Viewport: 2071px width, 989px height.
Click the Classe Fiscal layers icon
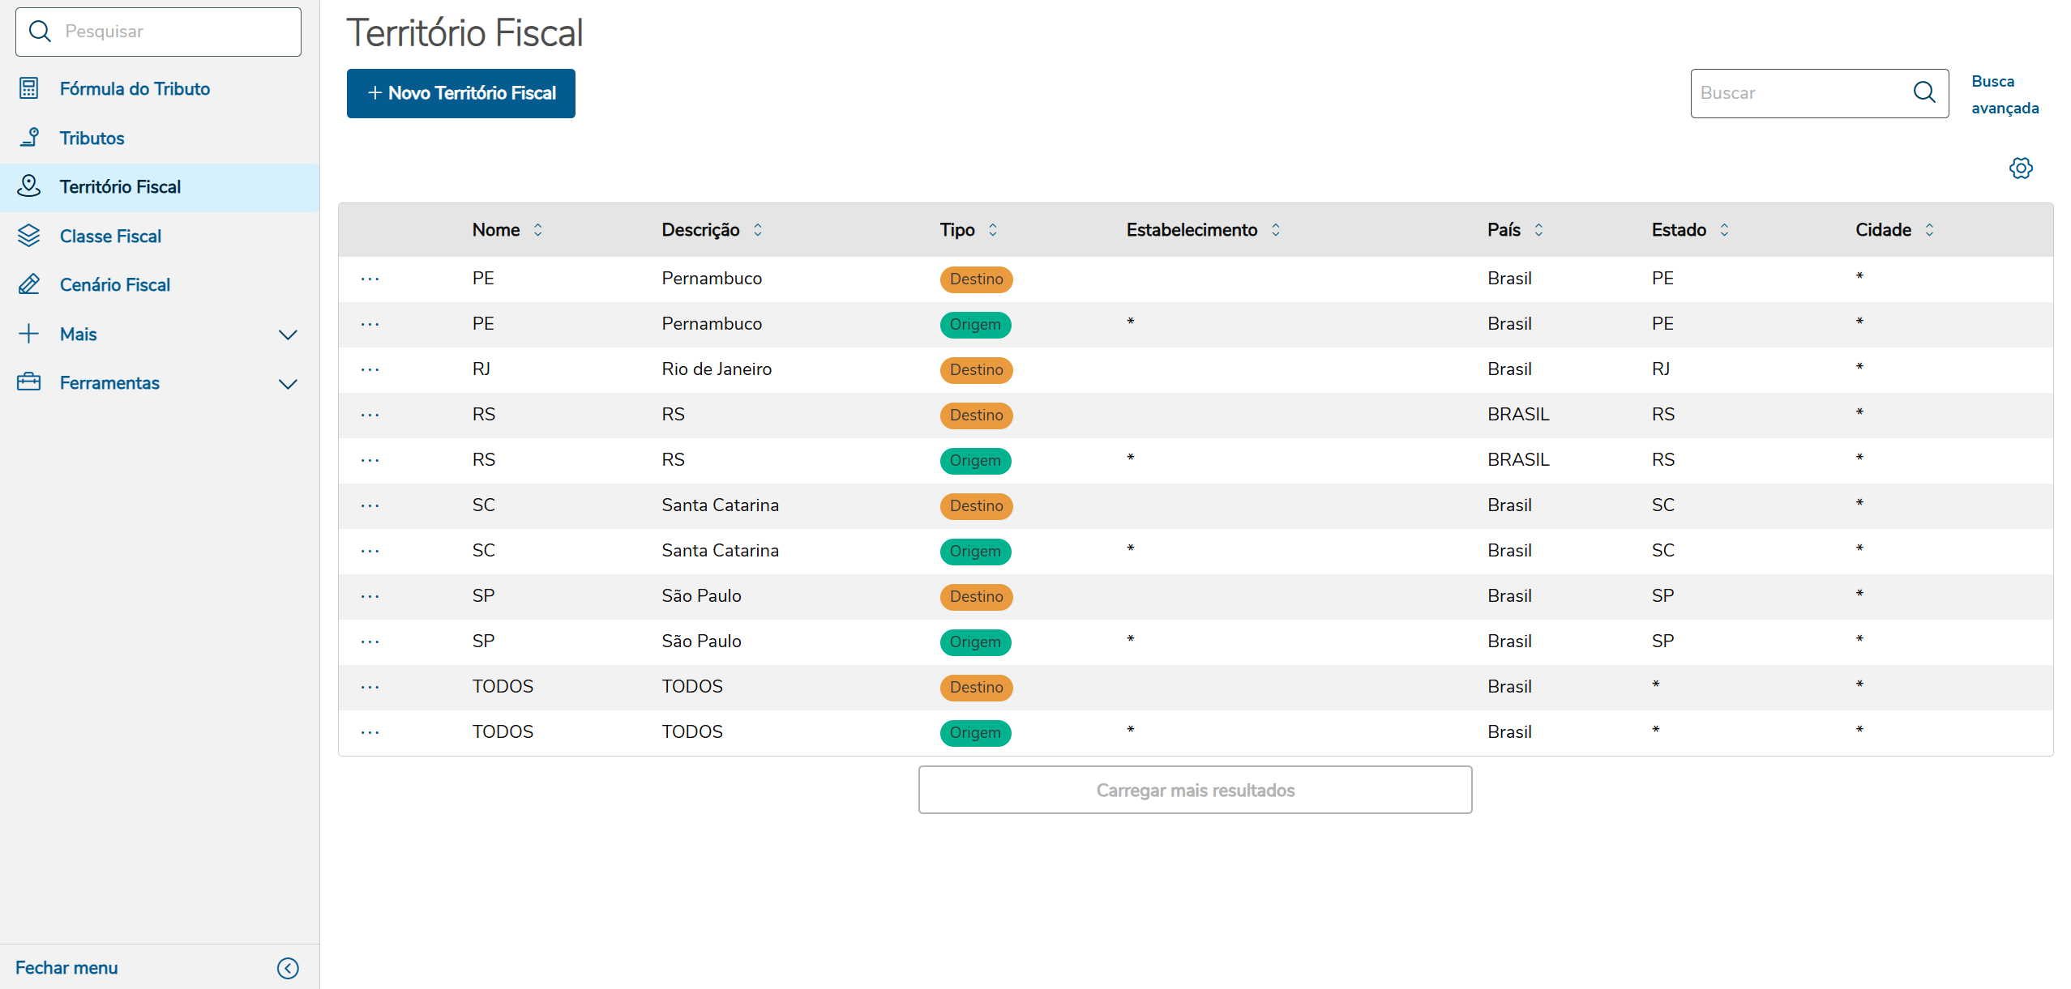[29, 236]
